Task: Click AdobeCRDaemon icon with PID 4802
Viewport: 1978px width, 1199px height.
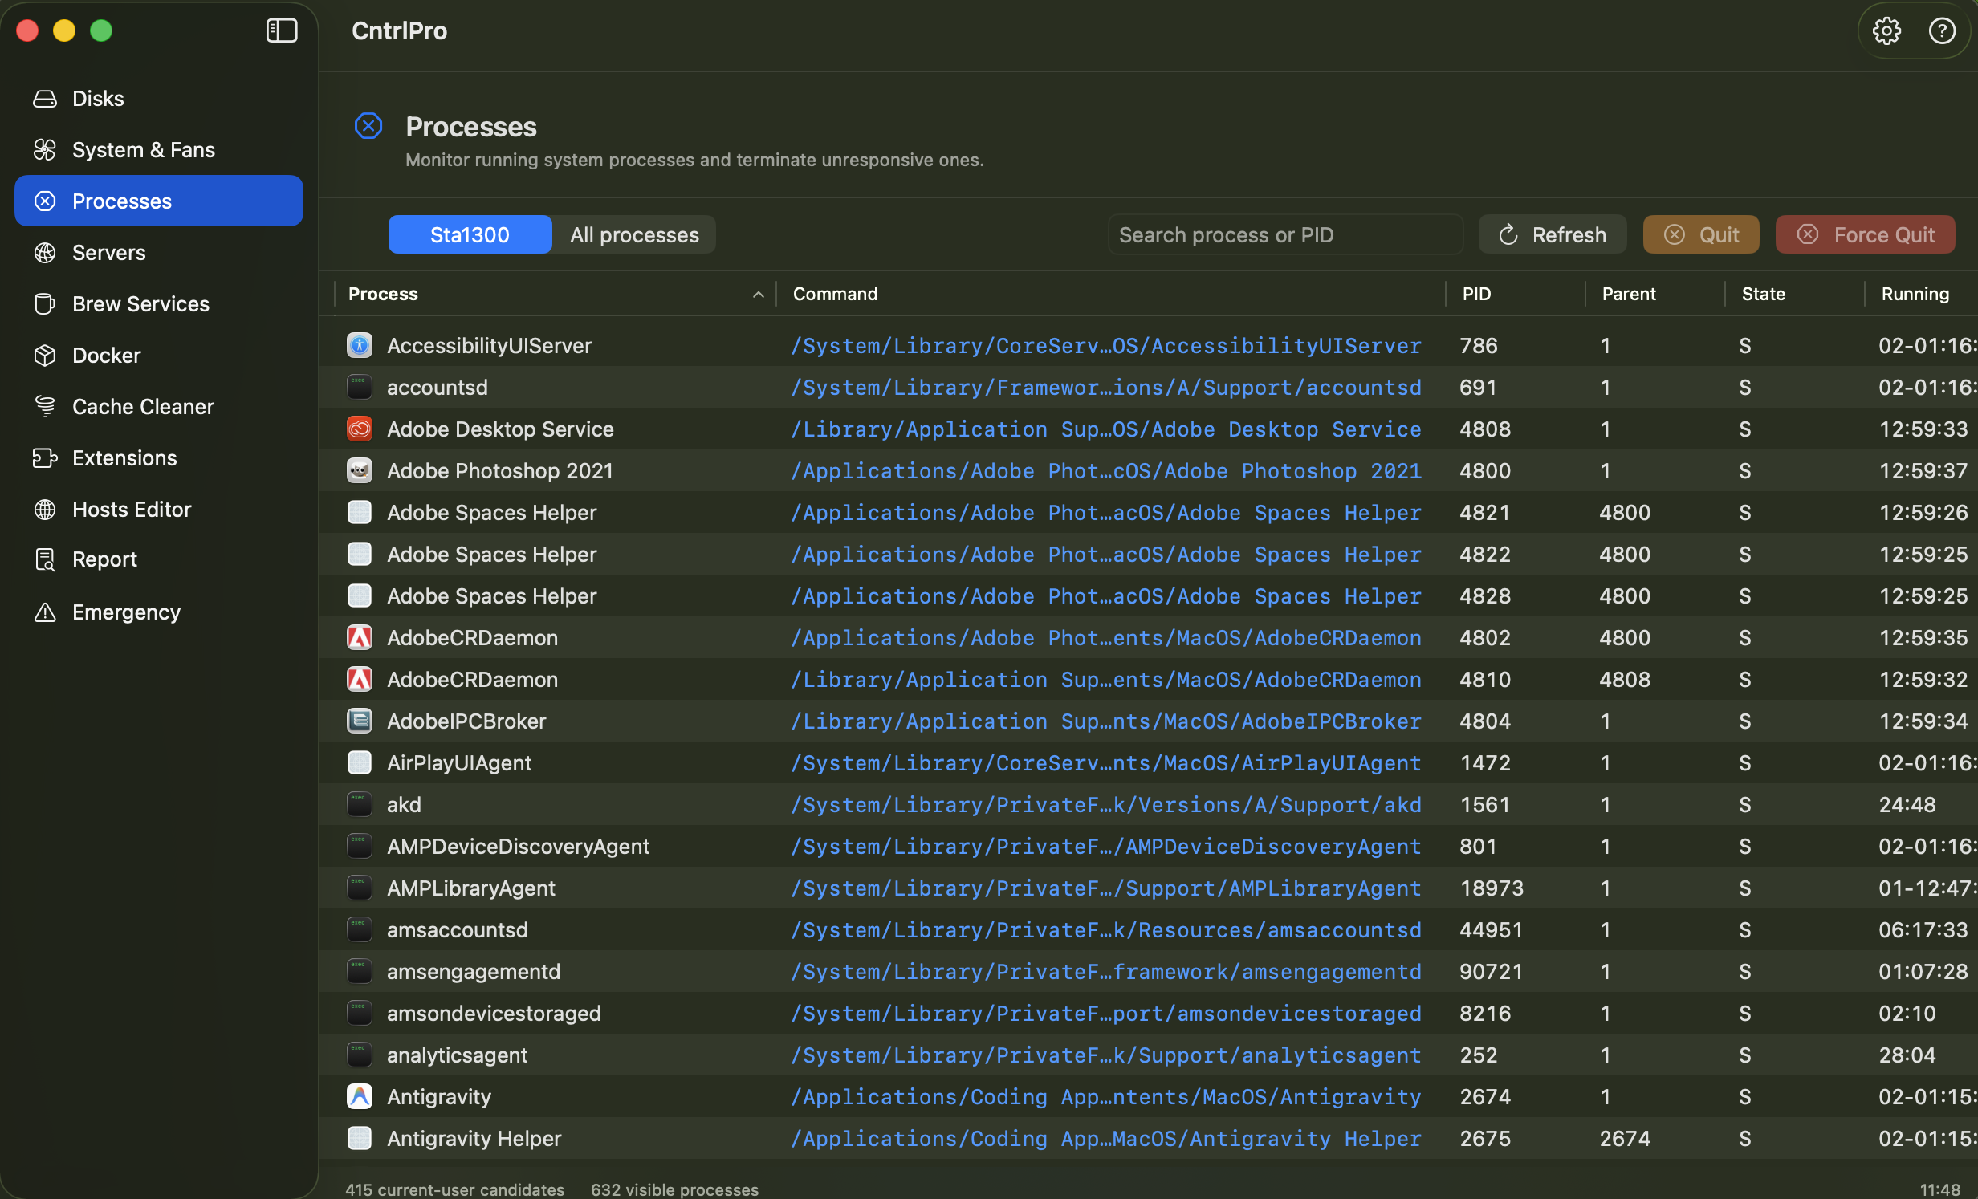Action: [x=360, y=637]
